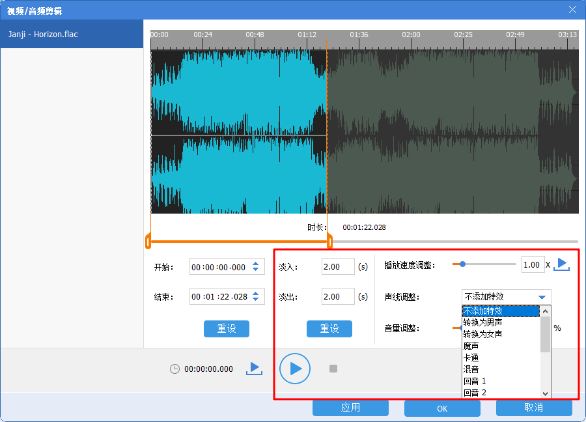586x422 pixels.
Task: Select Janji - Horizon.flac in the file list
Action: tap(72, 34)
